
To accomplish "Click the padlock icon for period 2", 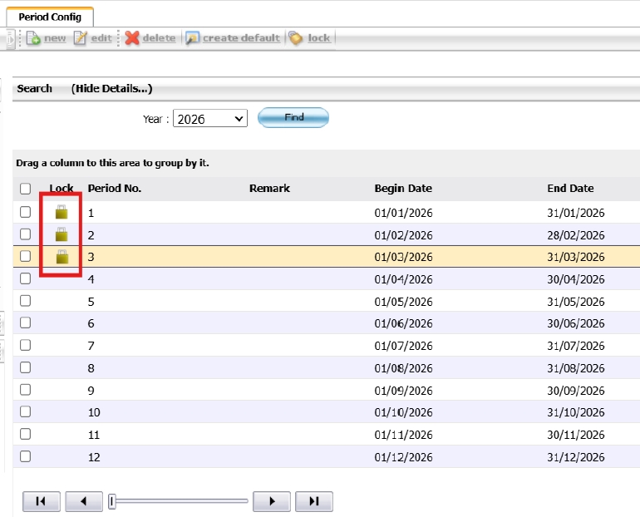I will [x=61, y=235].
